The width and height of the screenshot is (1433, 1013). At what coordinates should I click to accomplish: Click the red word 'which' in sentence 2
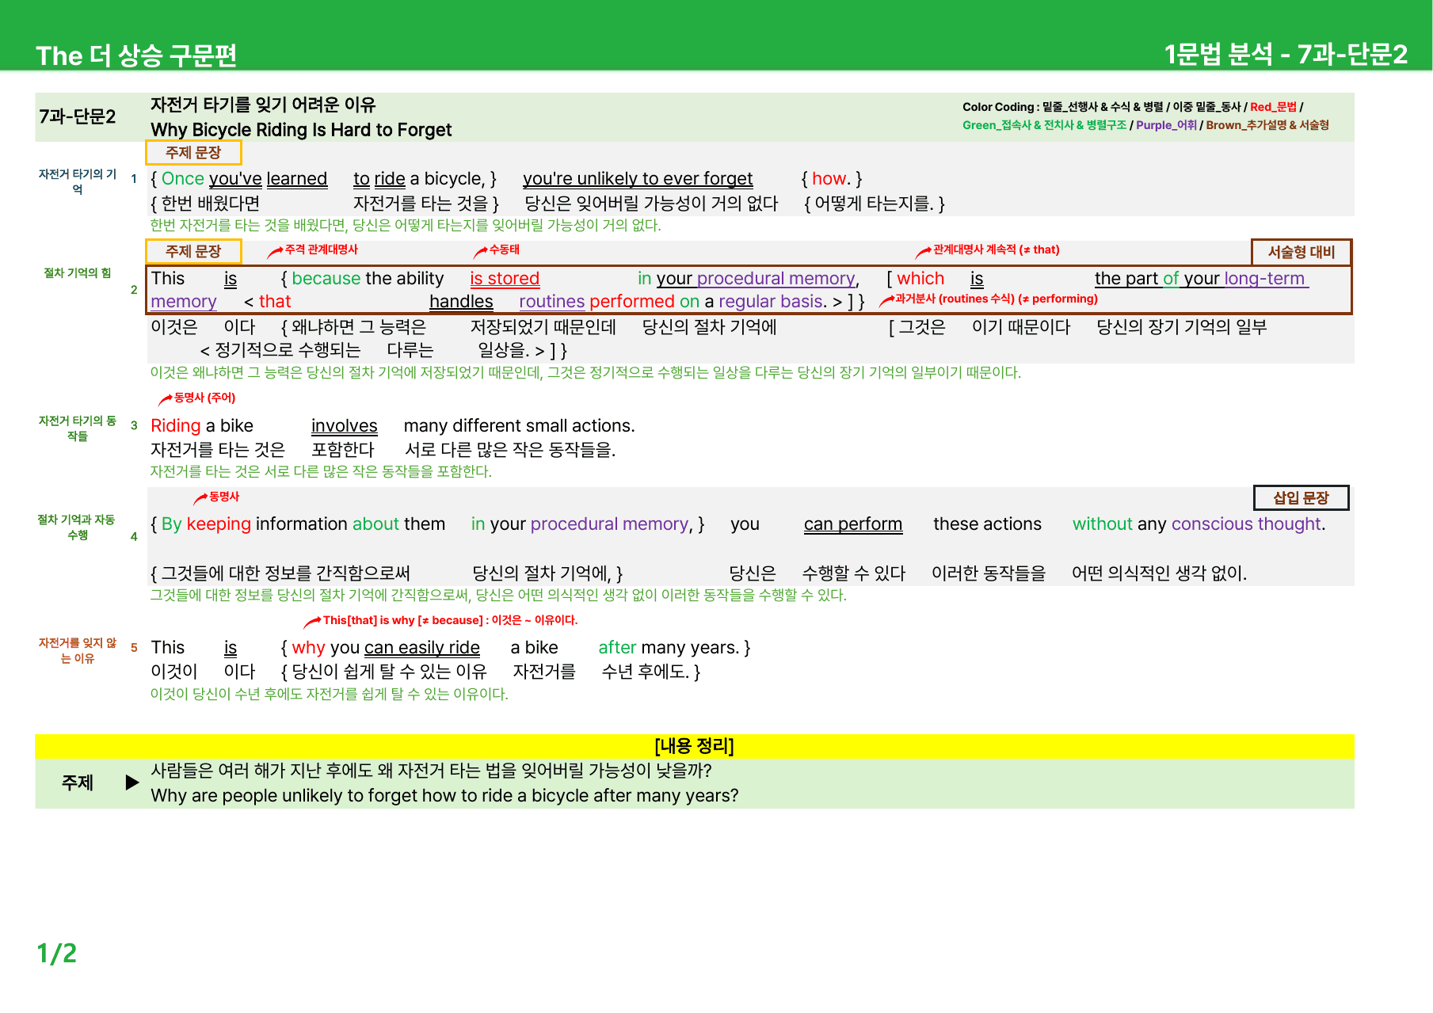[920, 279]
